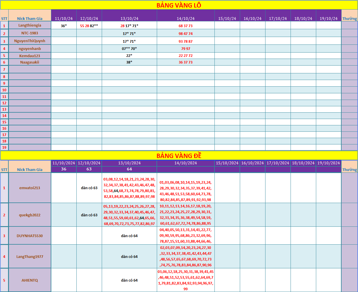Select the NguyenThiQuynh name cell

pyautogui.click(x=30, y=41)
